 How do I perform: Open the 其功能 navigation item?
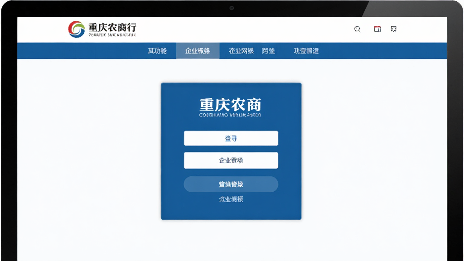tap(157, 51)
